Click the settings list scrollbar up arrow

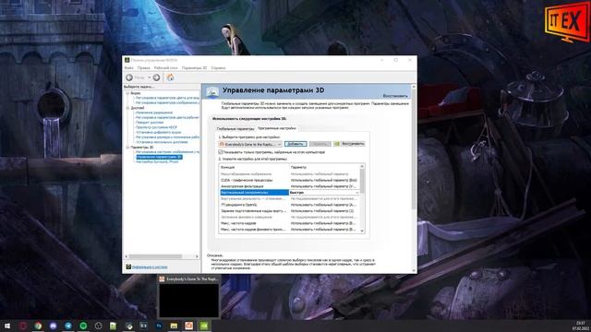tap(362, 166)
